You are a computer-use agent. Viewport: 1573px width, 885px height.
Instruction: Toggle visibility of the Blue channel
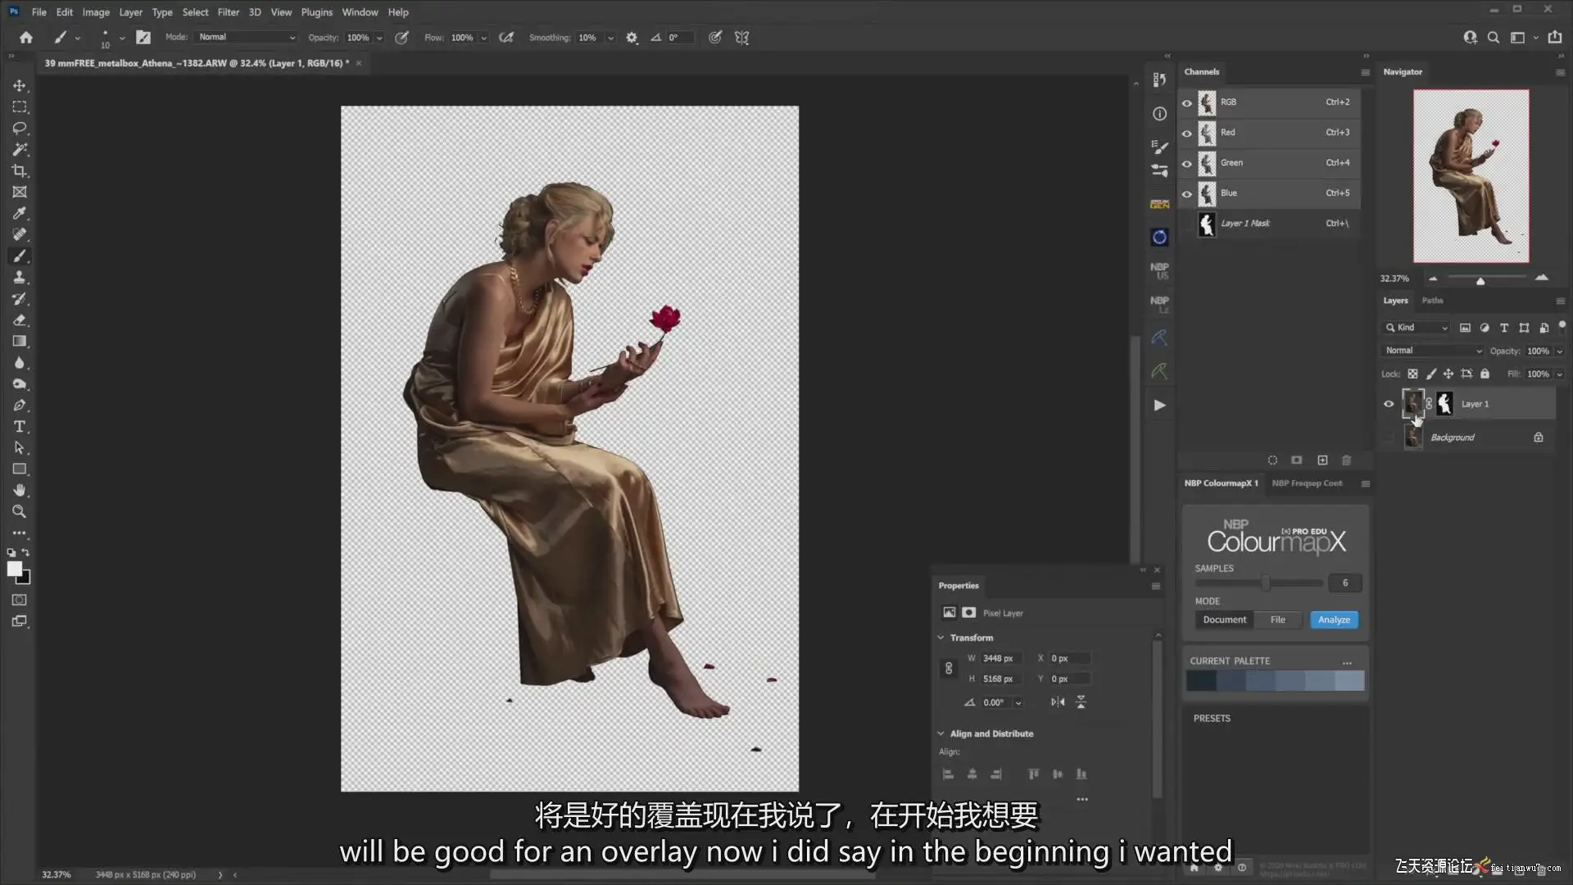pos(1186,194)
